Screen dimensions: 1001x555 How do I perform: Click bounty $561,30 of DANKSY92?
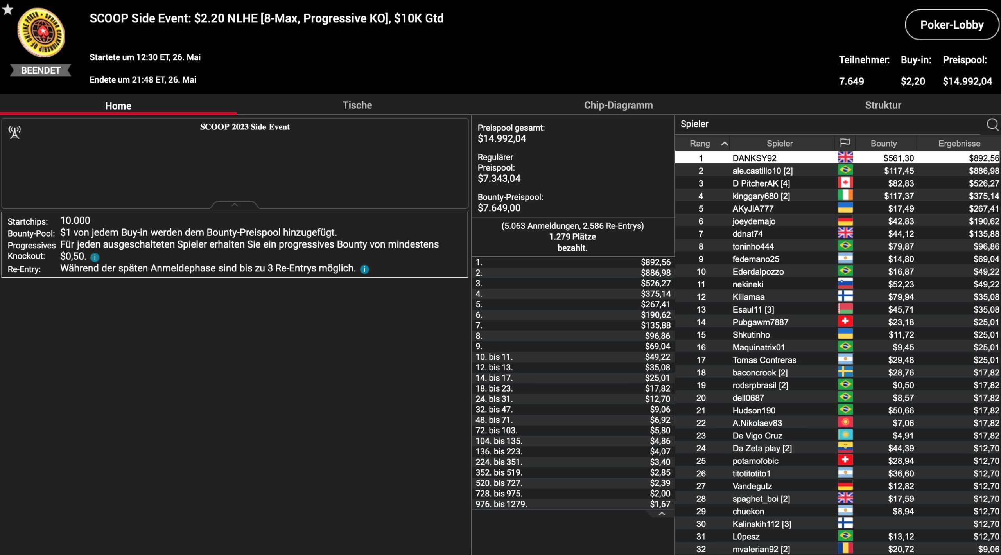[x=899, y=158]
